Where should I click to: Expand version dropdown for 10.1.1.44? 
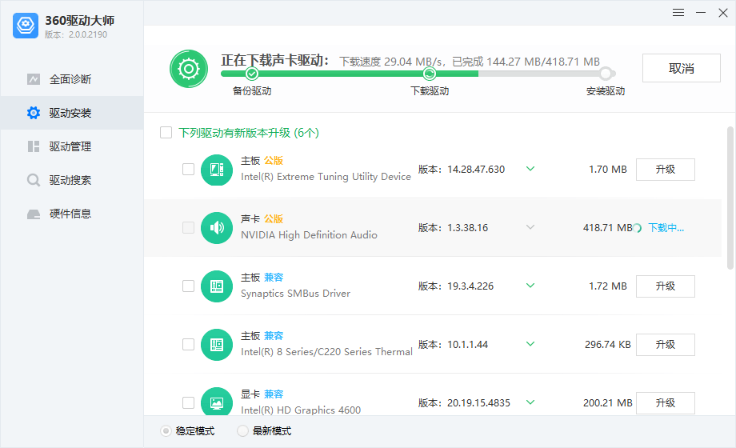tap(530, 344)
